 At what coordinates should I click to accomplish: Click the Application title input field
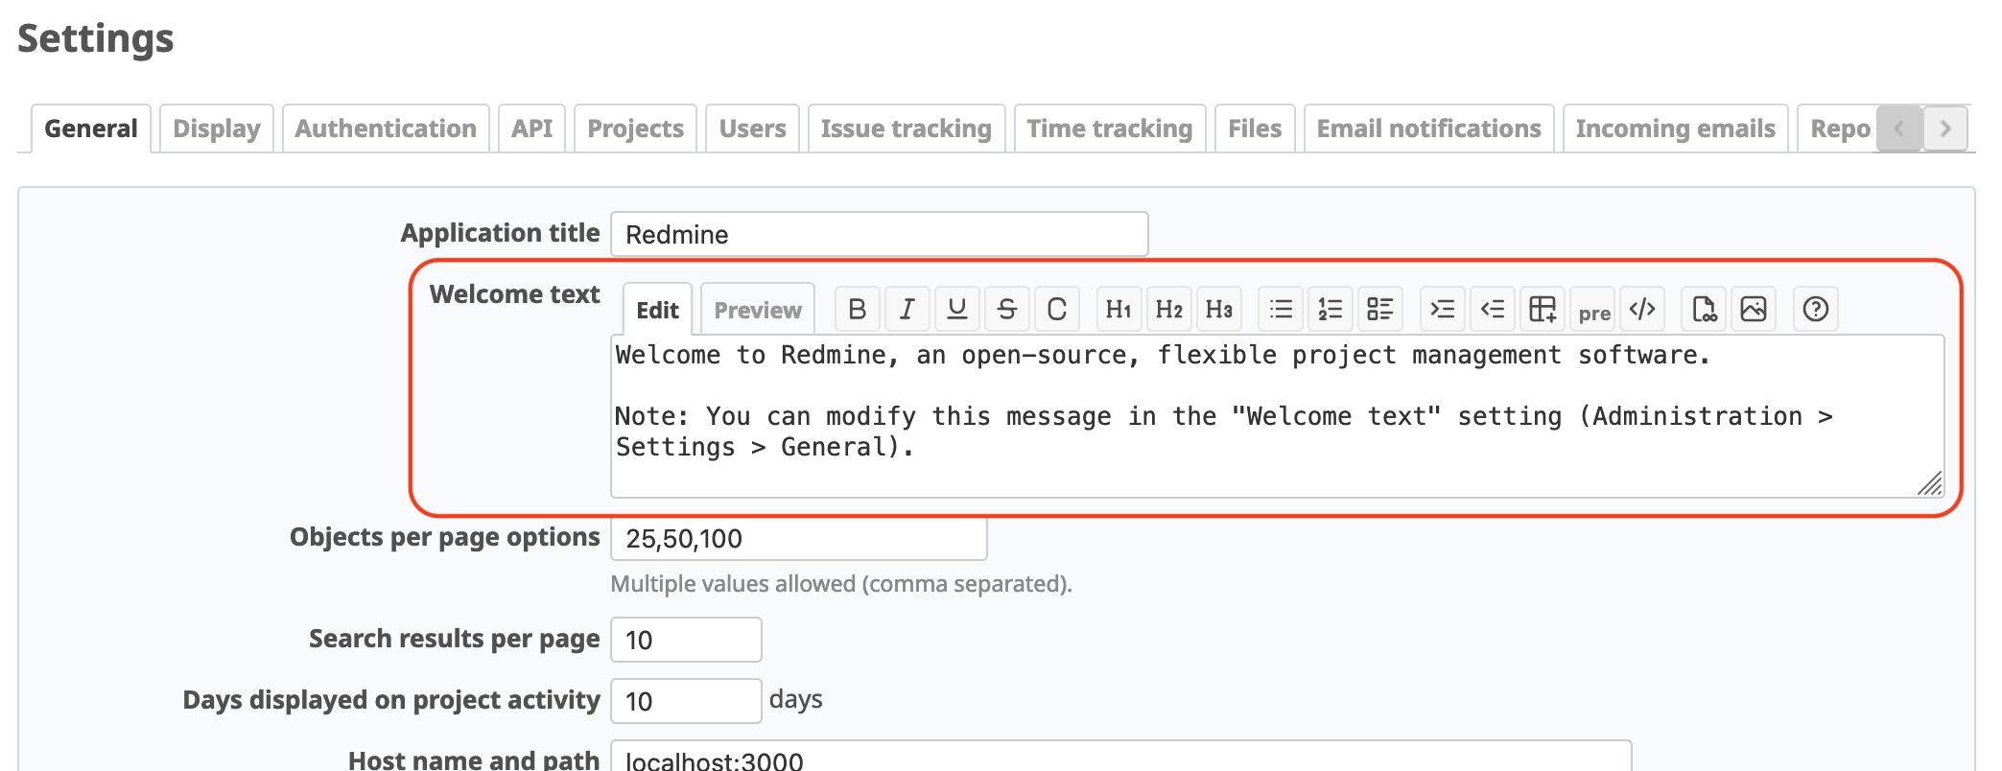879,235
